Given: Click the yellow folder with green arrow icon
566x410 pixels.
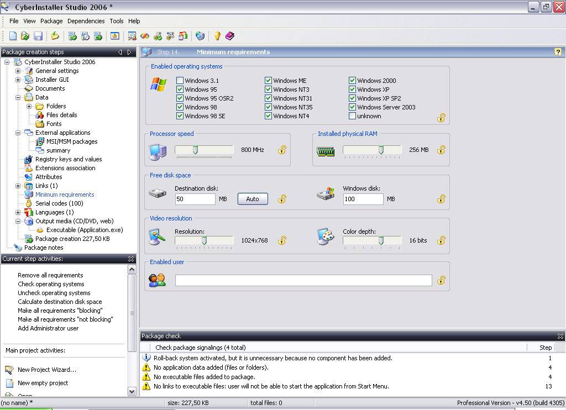Looking at the screenshot, I should [55, 36].
